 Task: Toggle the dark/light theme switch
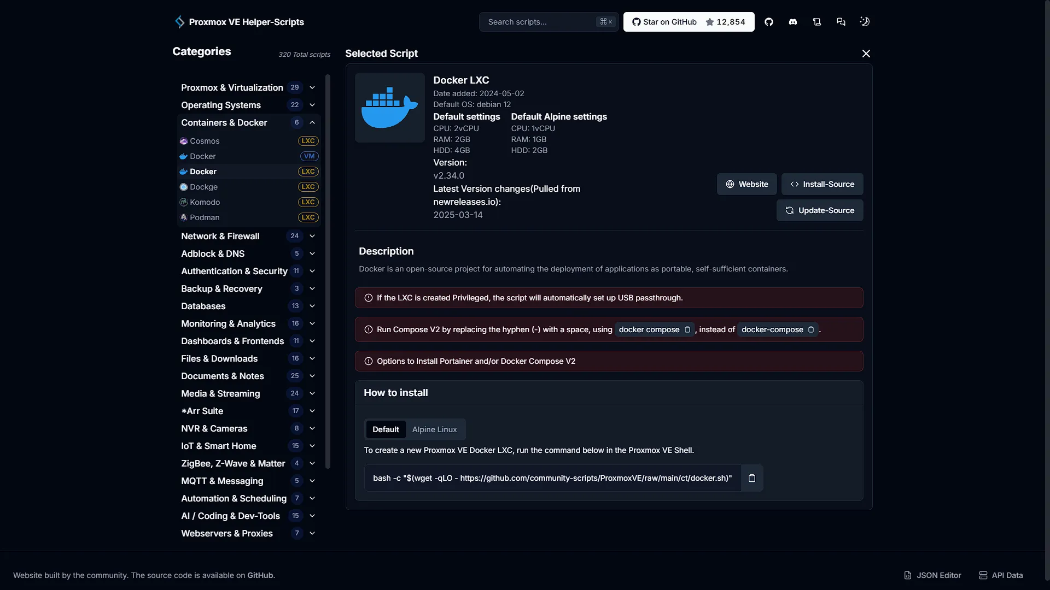865,22
